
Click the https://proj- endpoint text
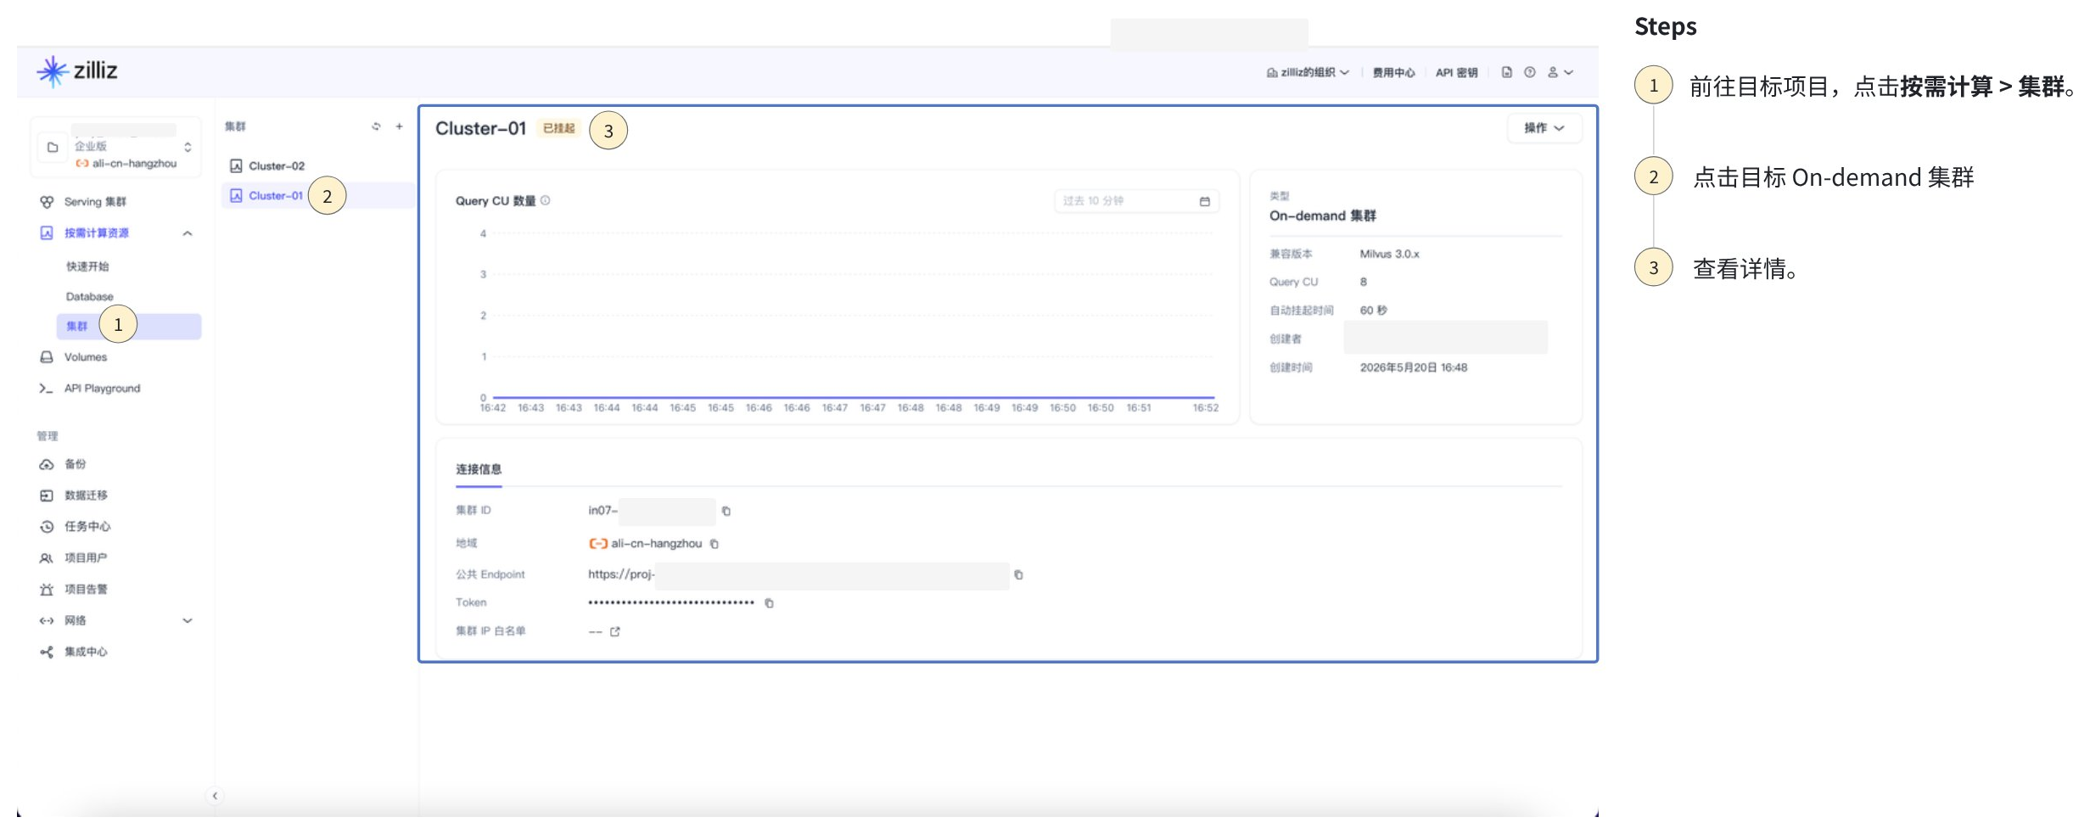click(x=621, y=574)
